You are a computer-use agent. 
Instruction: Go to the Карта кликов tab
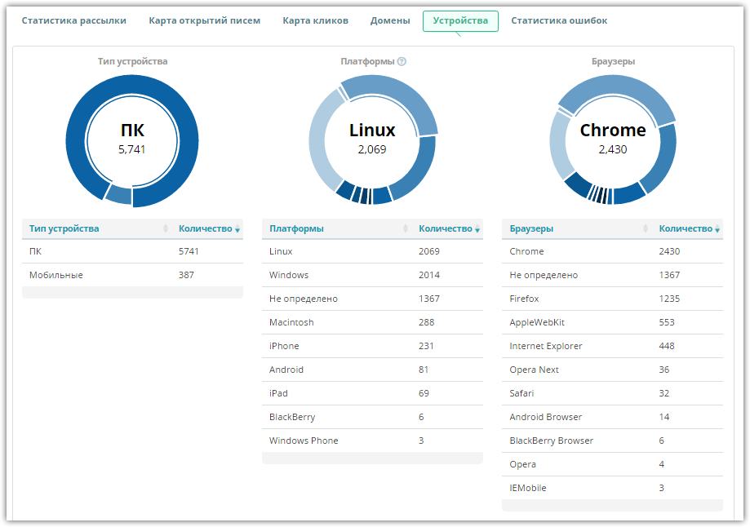point(315,20)
